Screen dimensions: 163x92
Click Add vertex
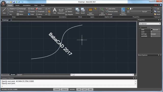tap(111, 9)
